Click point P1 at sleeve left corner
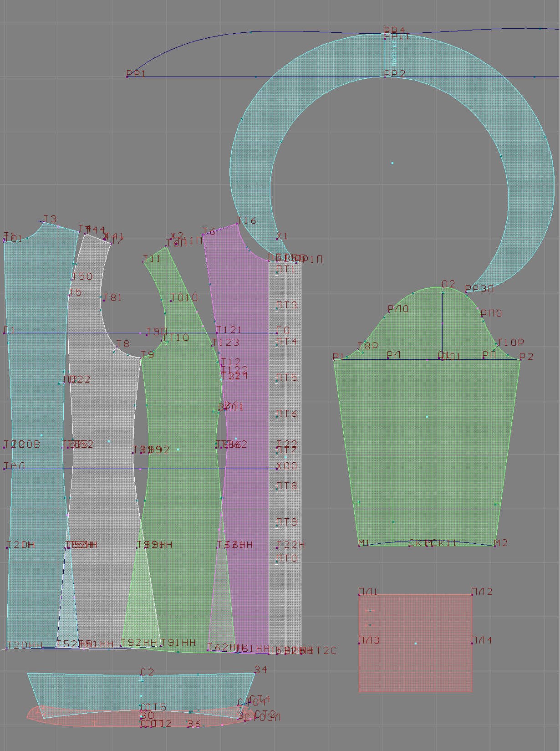Viewport: 560px width, 751px height. pos(334,360)
